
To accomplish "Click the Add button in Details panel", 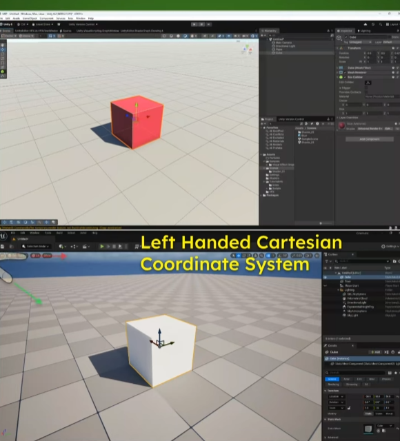I will [376, 352].
